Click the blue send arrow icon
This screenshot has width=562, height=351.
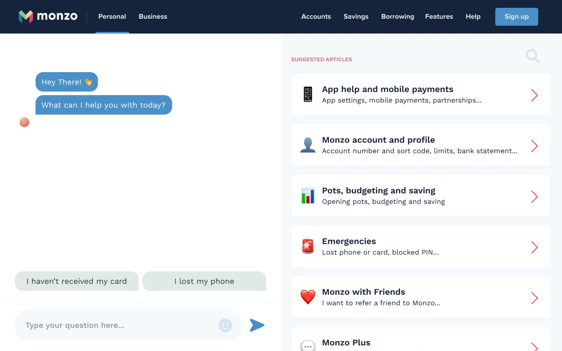(257, 325)
